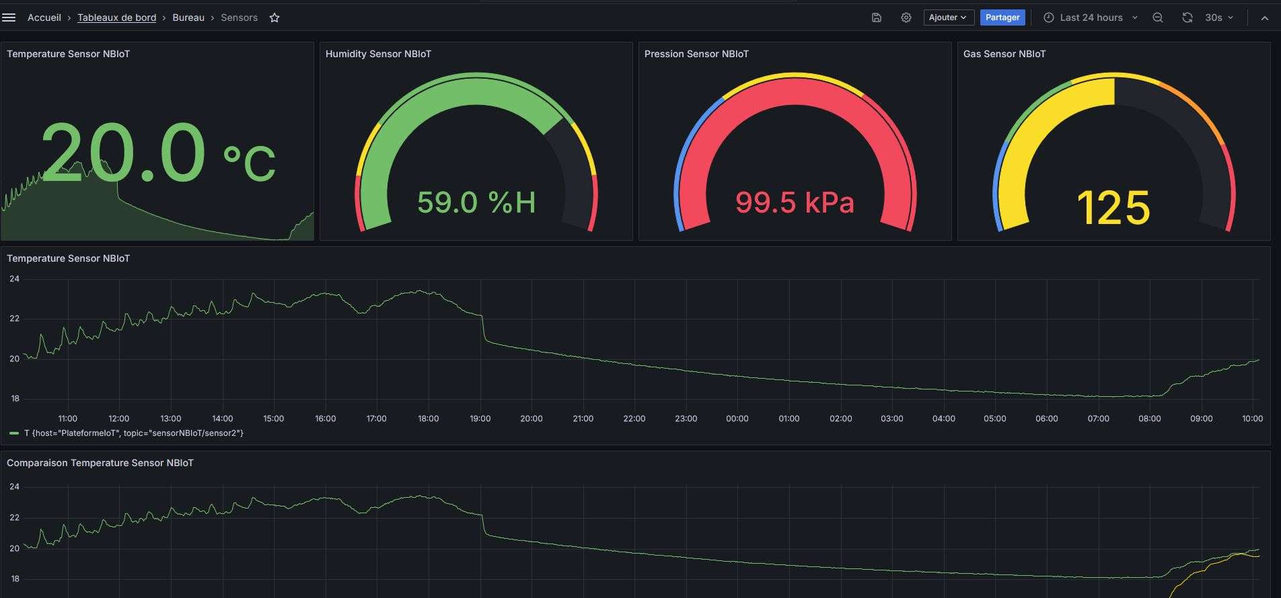Screen dimensions: 1281x598
Task: Click the 99.5 kPa pressure gauge value
Action: tap(795, 202)
